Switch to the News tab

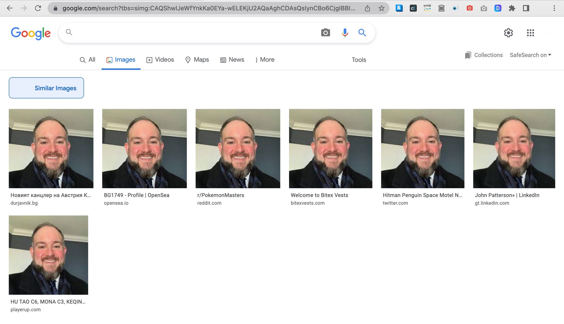pos(232,60)
